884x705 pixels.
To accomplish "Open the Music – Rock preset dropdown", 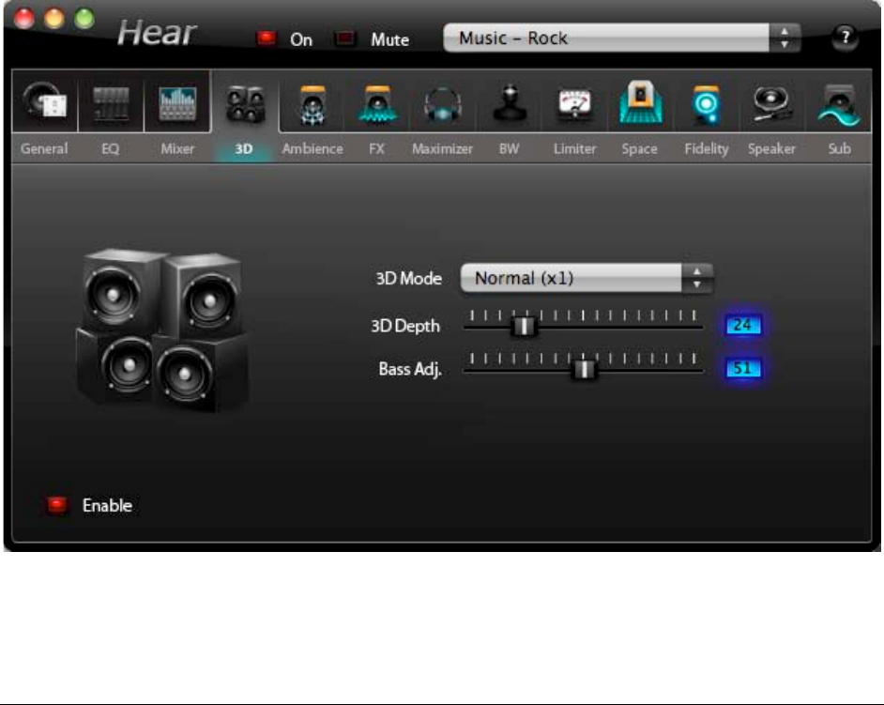I will click(x=622, y=38).
